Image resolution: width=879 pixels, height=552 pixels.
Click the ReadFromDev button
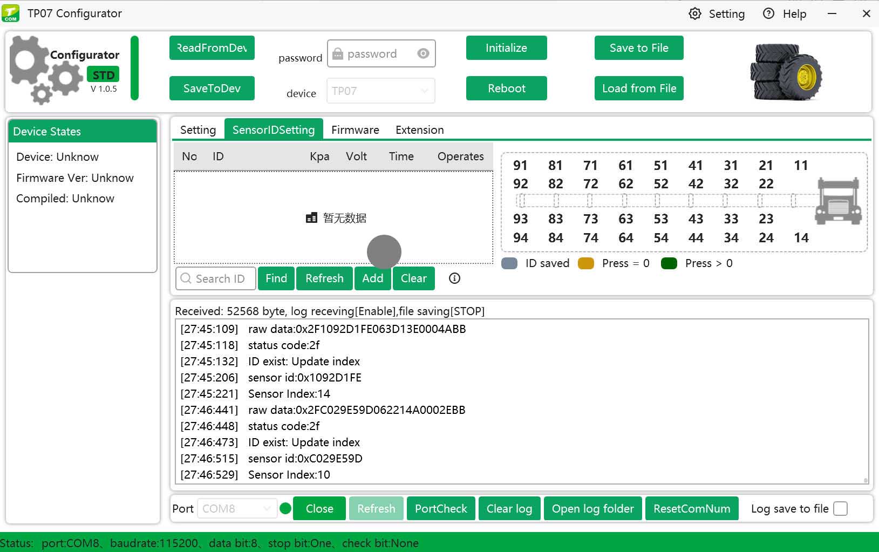pyautogui.click(x=212, y=47)
